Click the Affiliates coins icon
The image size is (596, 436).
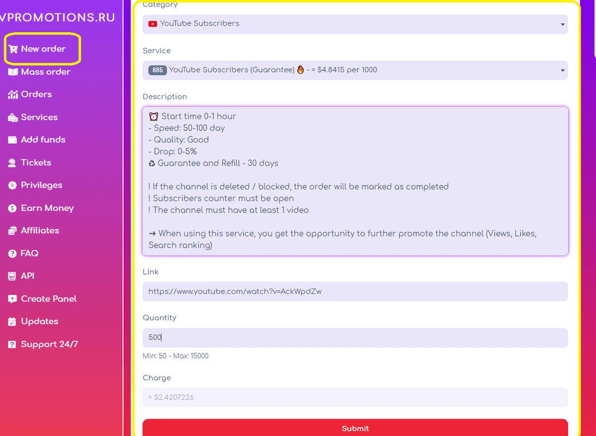click(12, 231)
